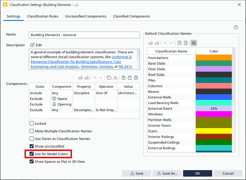Remove the selected classification name
The height and width of the screenshot is (180, 246).
[x=157, y=43]
